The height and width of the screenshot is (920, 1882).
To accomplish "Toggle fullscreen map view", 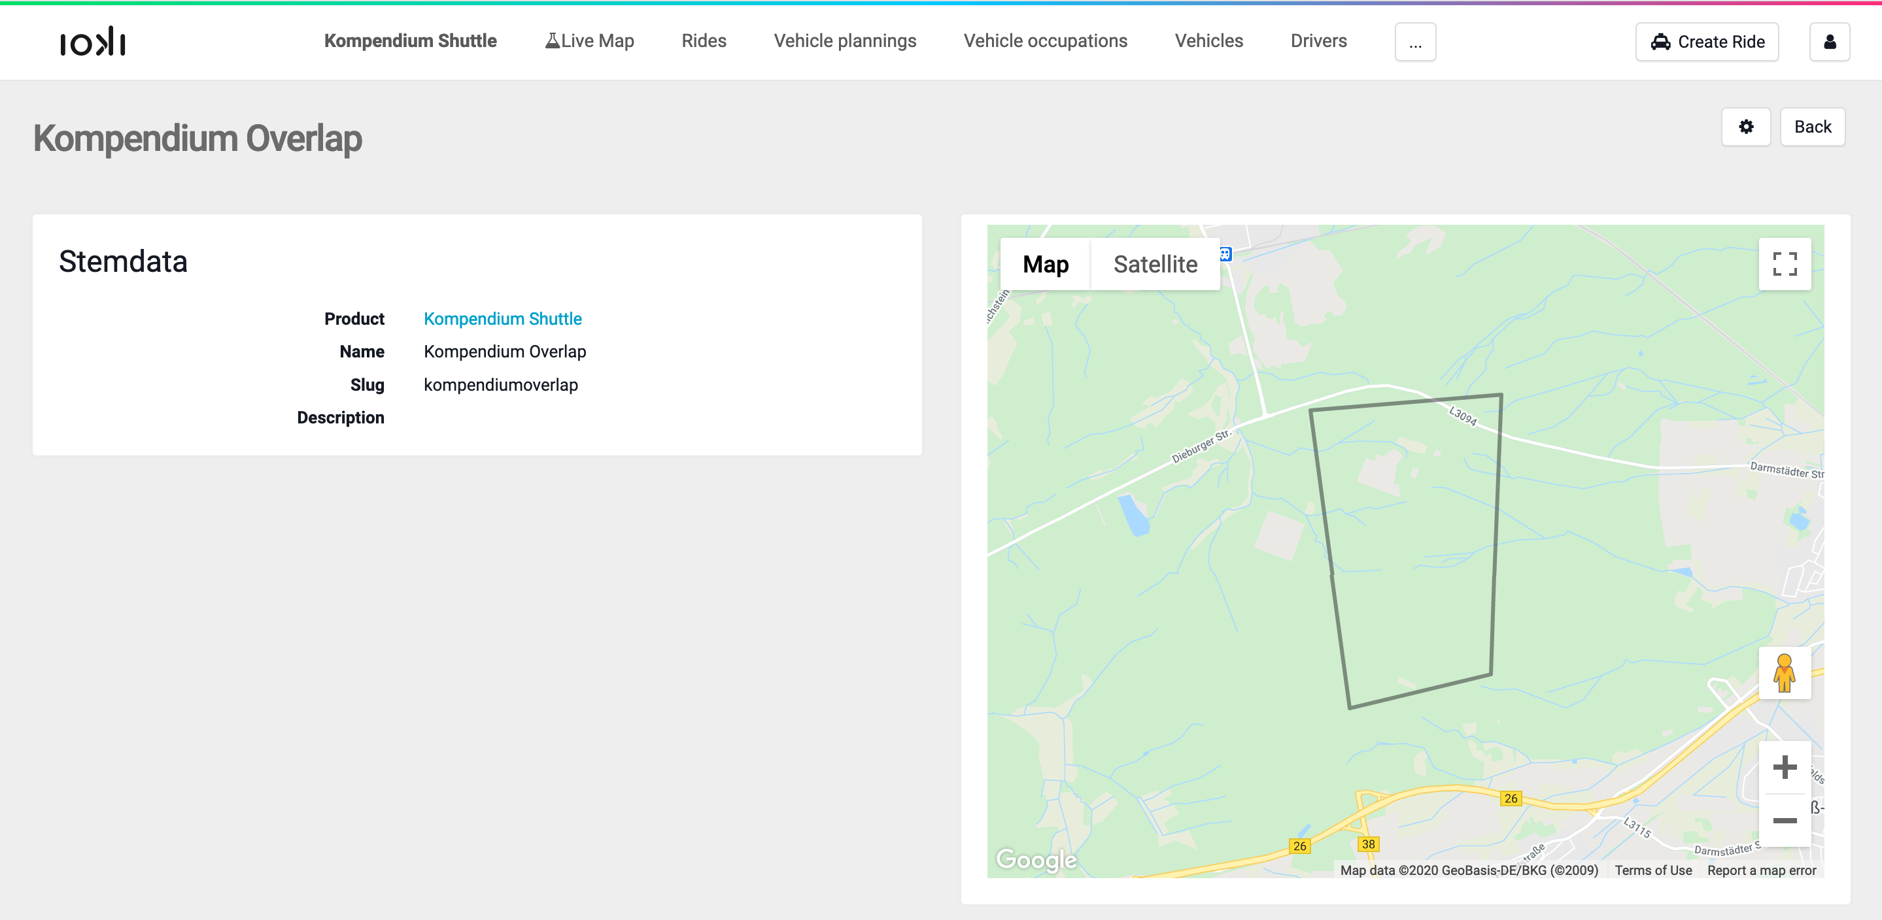I will click(x=1785, y=263).
